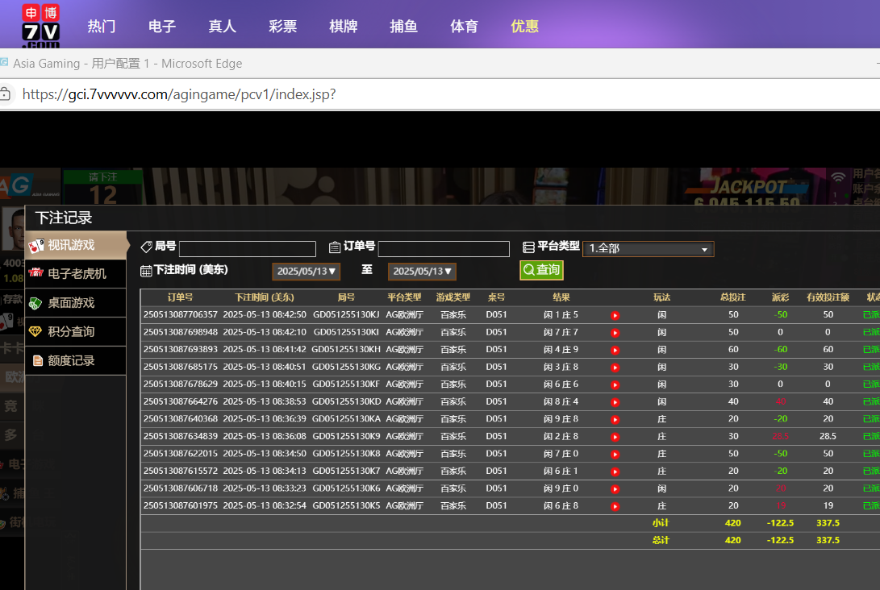The image size is (880, 590).
Task: Click the document icon beside 额度记录
Action: click(x=37, y=361)
